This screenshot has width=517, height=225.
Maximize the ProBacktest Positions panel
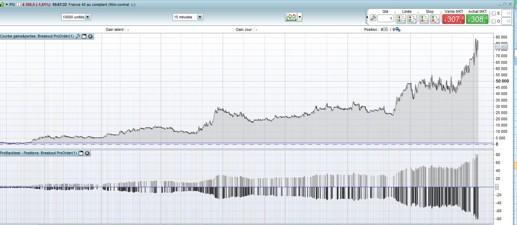point(81,153)
